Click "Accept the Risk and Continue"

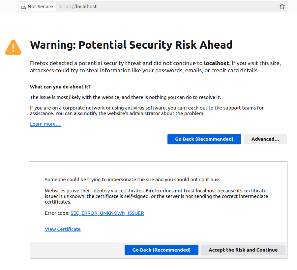pyautogui.click(x=243, y=250)
